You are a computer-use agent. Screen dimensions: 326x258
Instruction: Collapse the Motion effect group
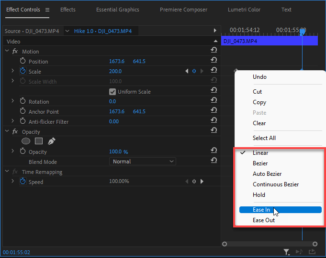point(7,51)
